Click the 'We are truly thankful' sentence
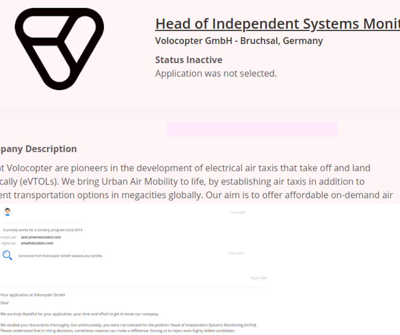Image resolution: width=400 pixels, height=335 pixels. pyautogui.click(x=80, y=314)
